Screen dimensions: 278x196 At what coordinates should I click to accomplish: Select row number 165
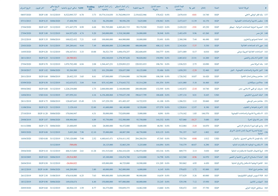tap(266, 188)
